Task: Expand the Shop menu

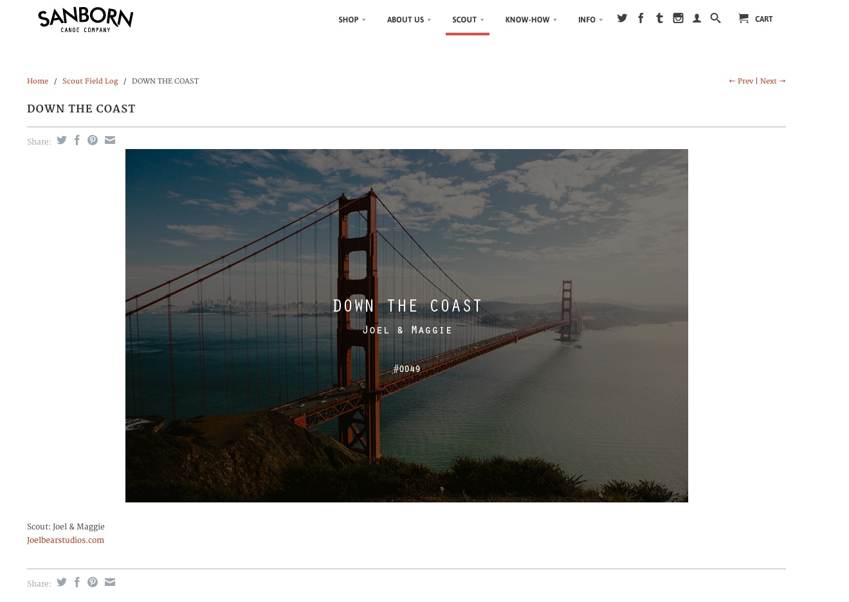Action: click(x=352, y=20)
